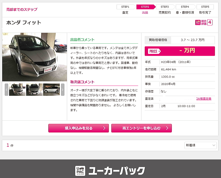Click the 売却までのステップ heading
This screenshot has height=178, width=221.
coord(22,9)
